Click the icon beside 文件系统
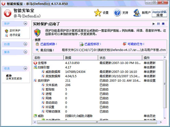Viewport: 170px width, 127px height. tap(43, 85)
